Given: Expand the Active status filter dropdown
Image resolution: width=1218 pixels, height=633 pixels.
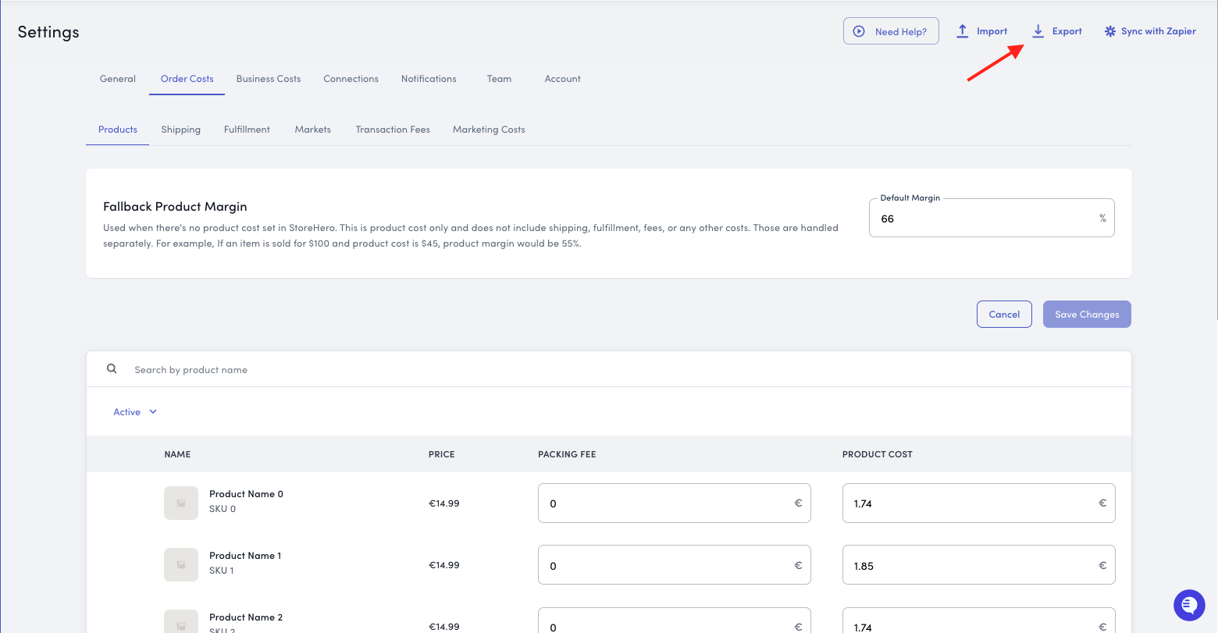Looking at the screenshot, I should tap(135, 412).
